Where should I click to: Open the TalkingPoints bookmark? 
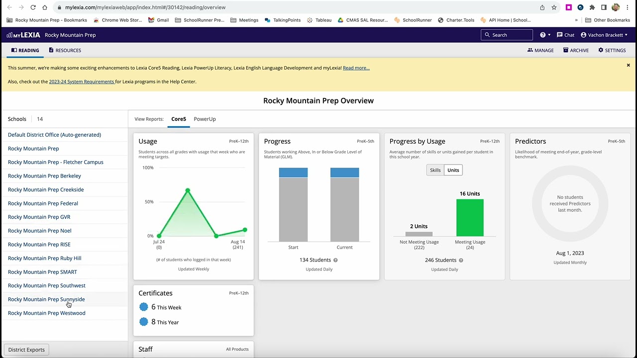283,20
